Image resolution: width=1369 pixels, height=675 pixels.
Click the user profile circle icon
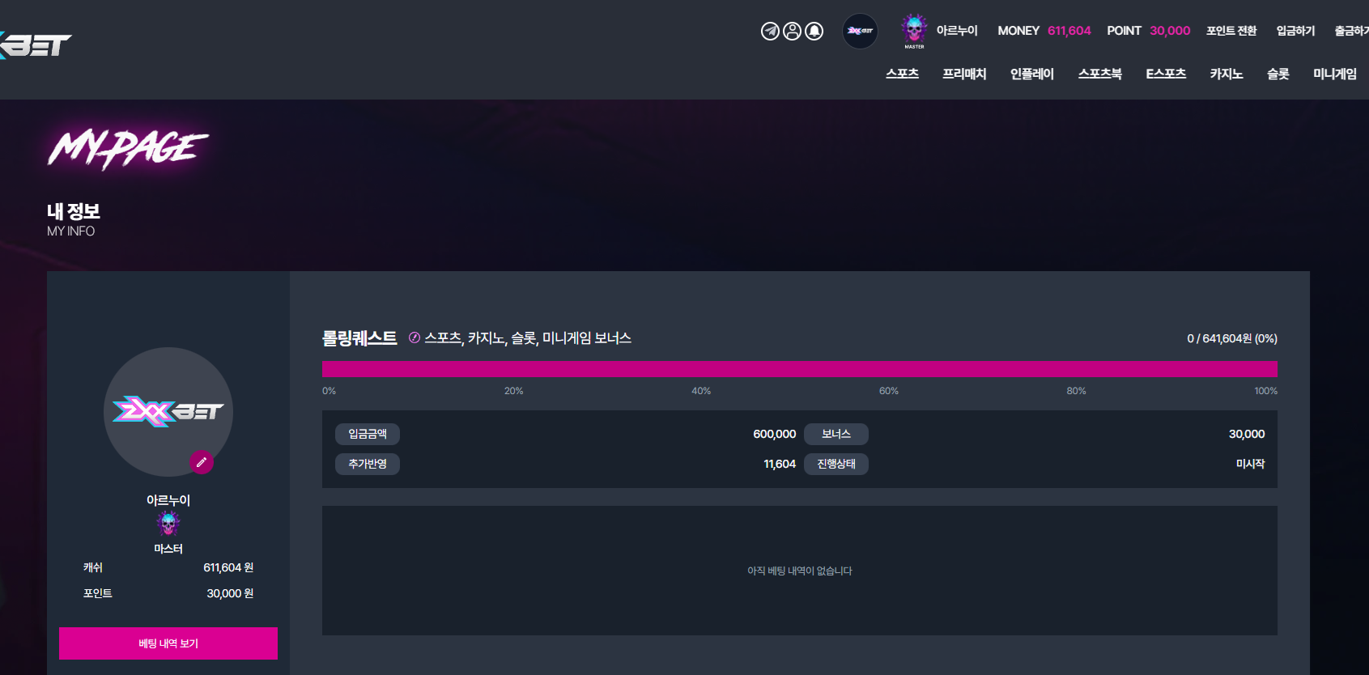click(793, 31)
